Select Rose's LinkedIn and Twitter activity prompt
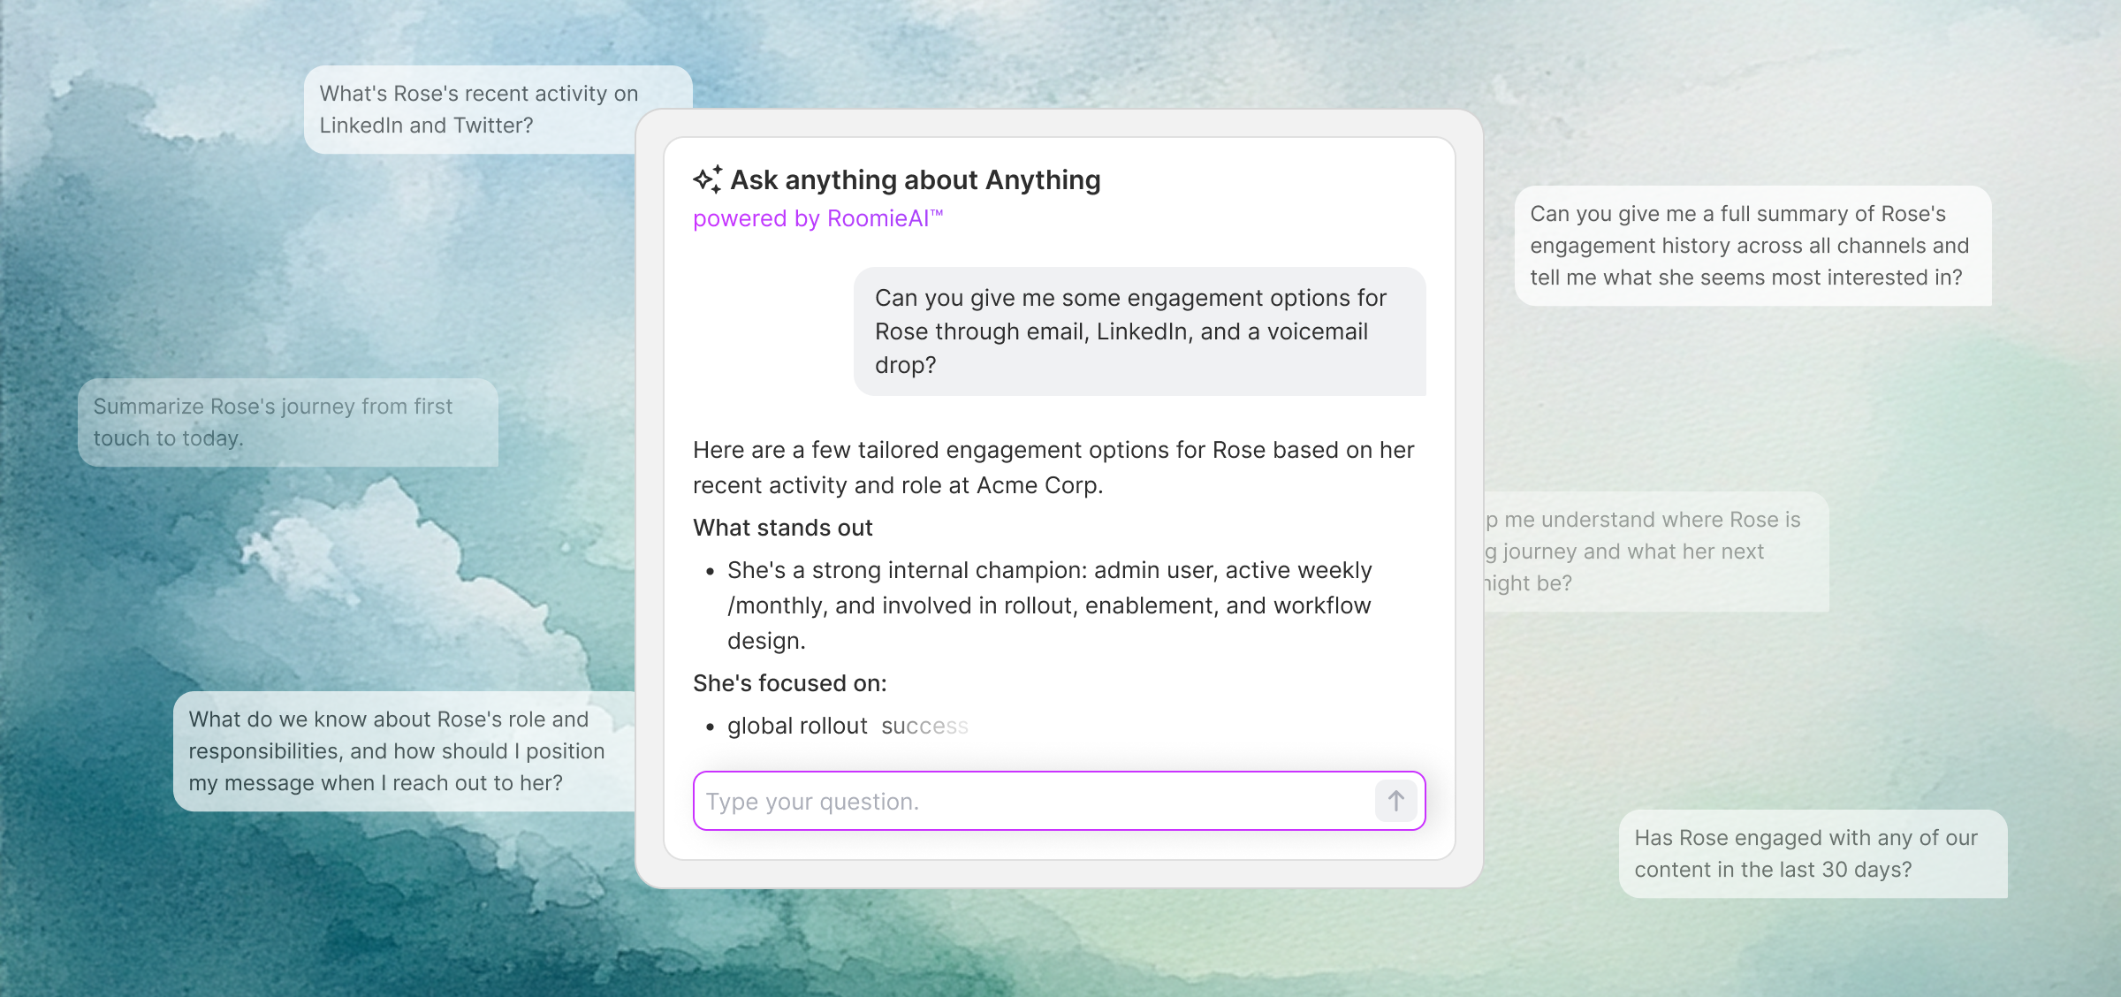The height and width of the screenshot is (997, 2121). (x=477, y=110)
